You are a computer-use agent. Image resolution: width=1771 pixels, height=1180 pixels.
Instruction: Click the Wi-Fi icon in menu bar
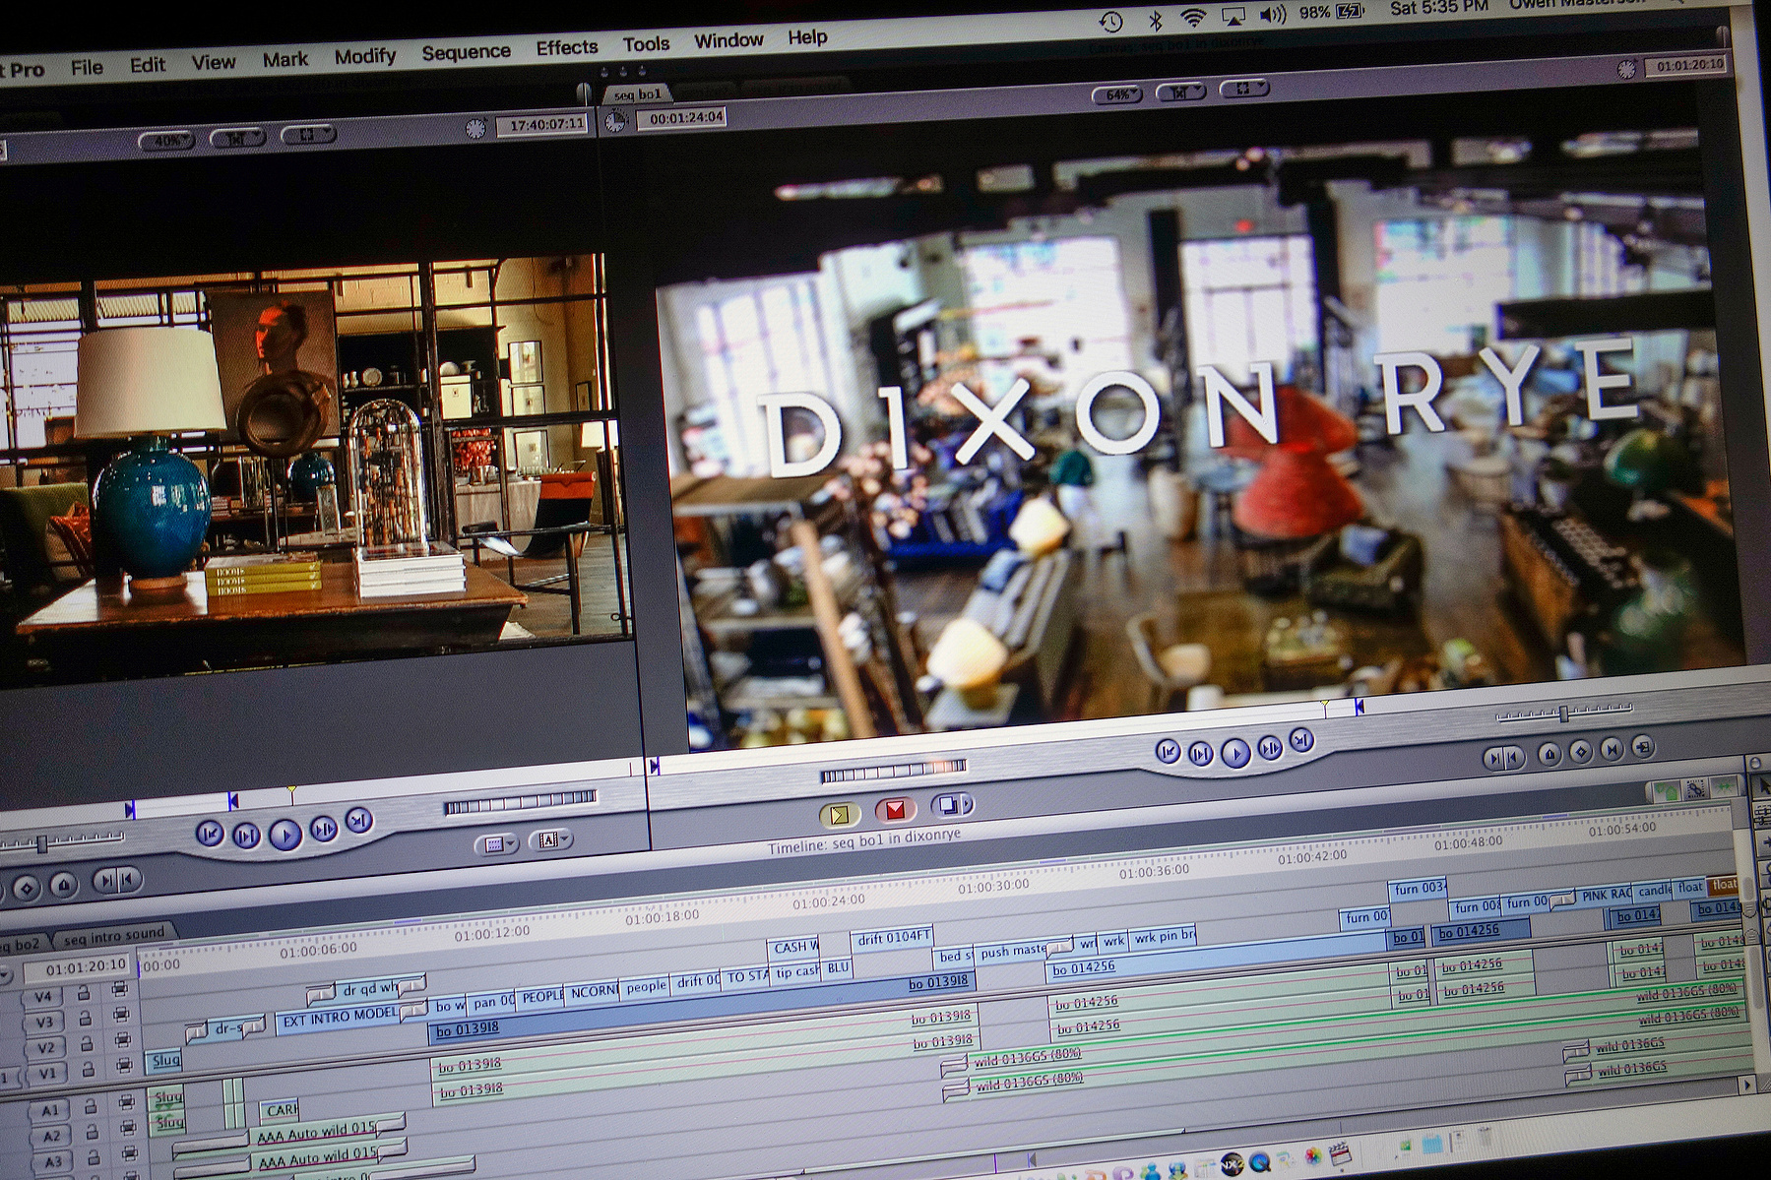[1194, 17]
